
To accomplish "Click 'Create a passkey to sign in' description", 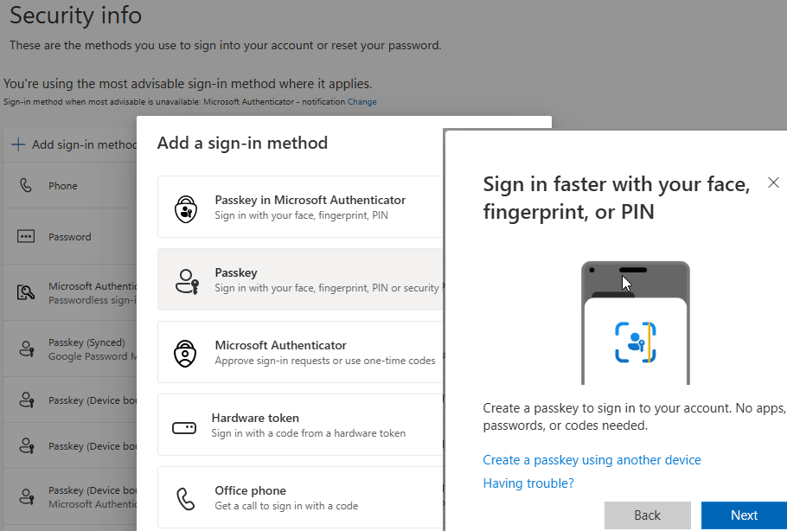I will point(635,417).
